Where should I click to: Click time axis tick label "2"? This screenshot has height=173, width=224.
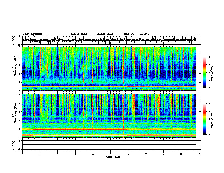click(x=58, y=154)
